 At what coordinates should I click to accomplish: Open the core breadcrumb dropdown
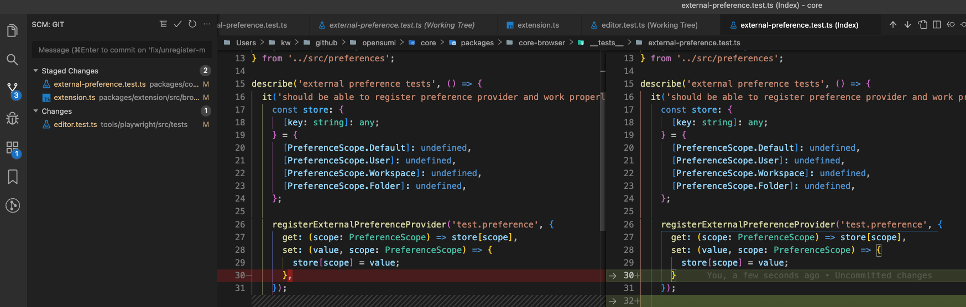[428, 43]
